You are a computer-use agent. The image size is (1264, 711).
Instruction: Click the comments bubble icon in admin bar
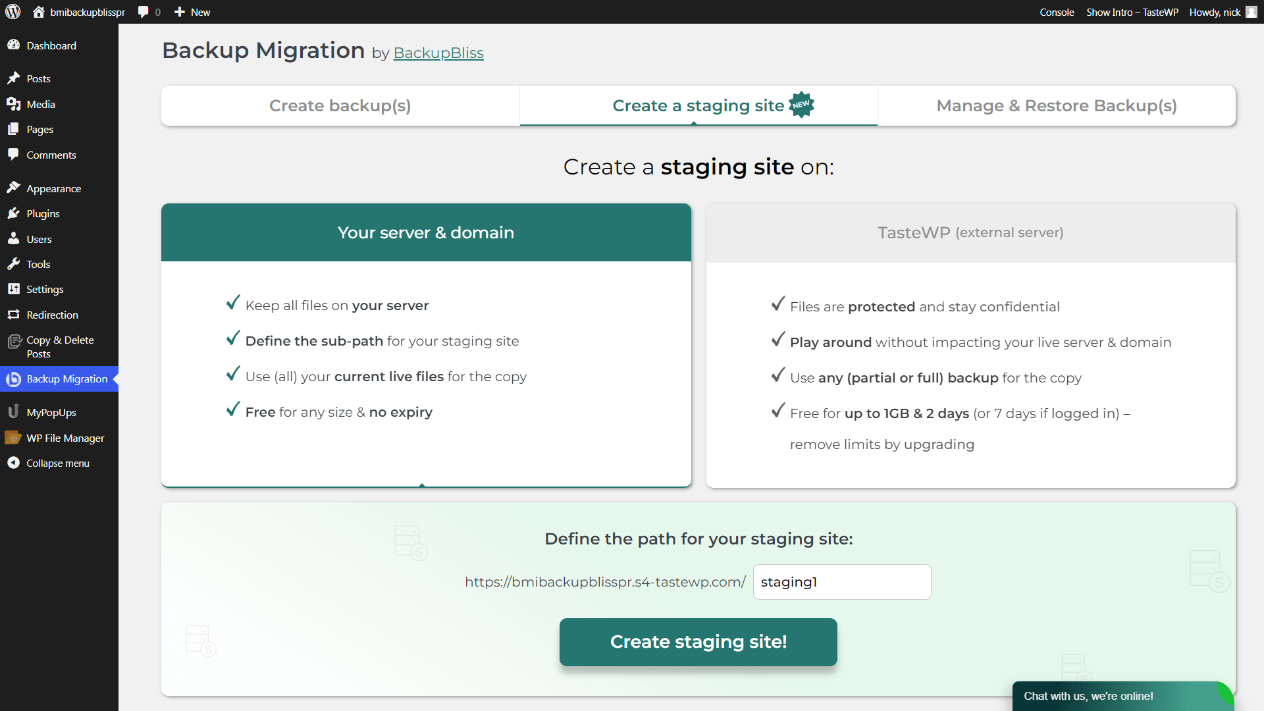tap(144, 12)
